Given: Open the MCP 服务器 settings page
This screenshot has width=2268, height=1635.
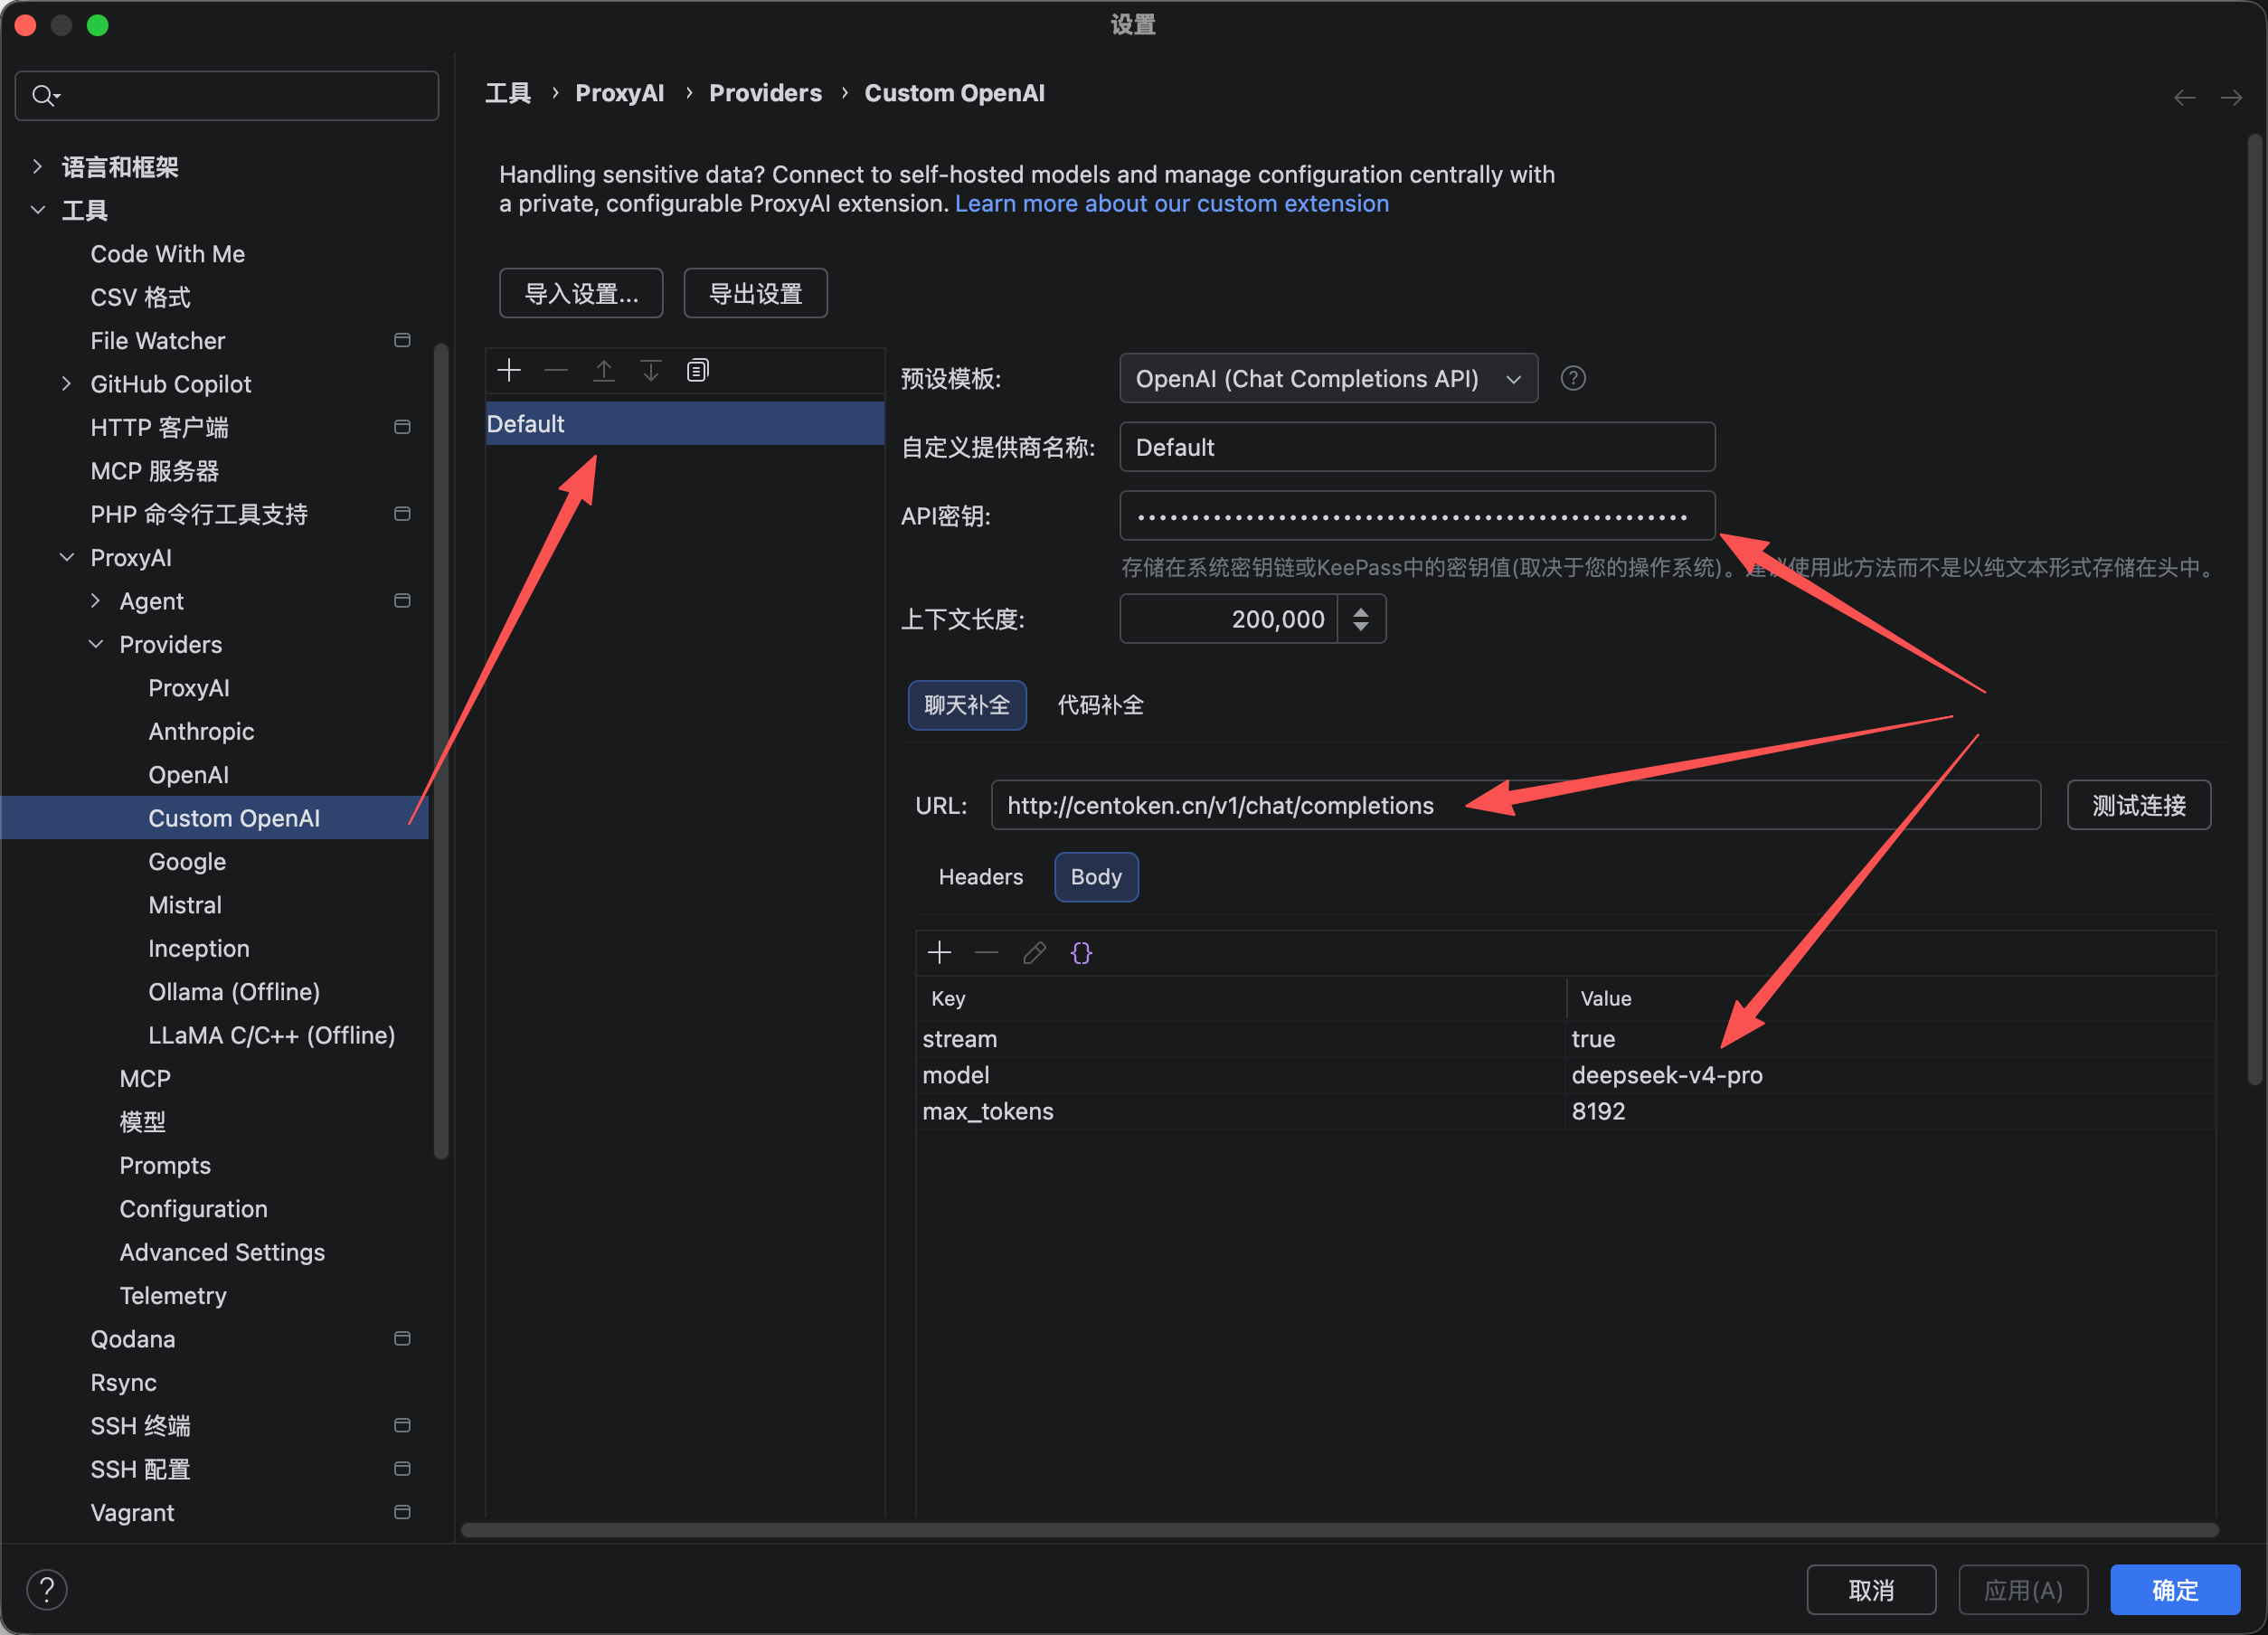Looking at the screenshot, I should pyautogui.click(x=154, y=471).
